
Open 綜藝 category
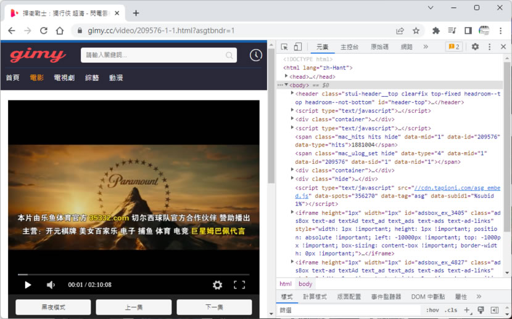[92, 78]
